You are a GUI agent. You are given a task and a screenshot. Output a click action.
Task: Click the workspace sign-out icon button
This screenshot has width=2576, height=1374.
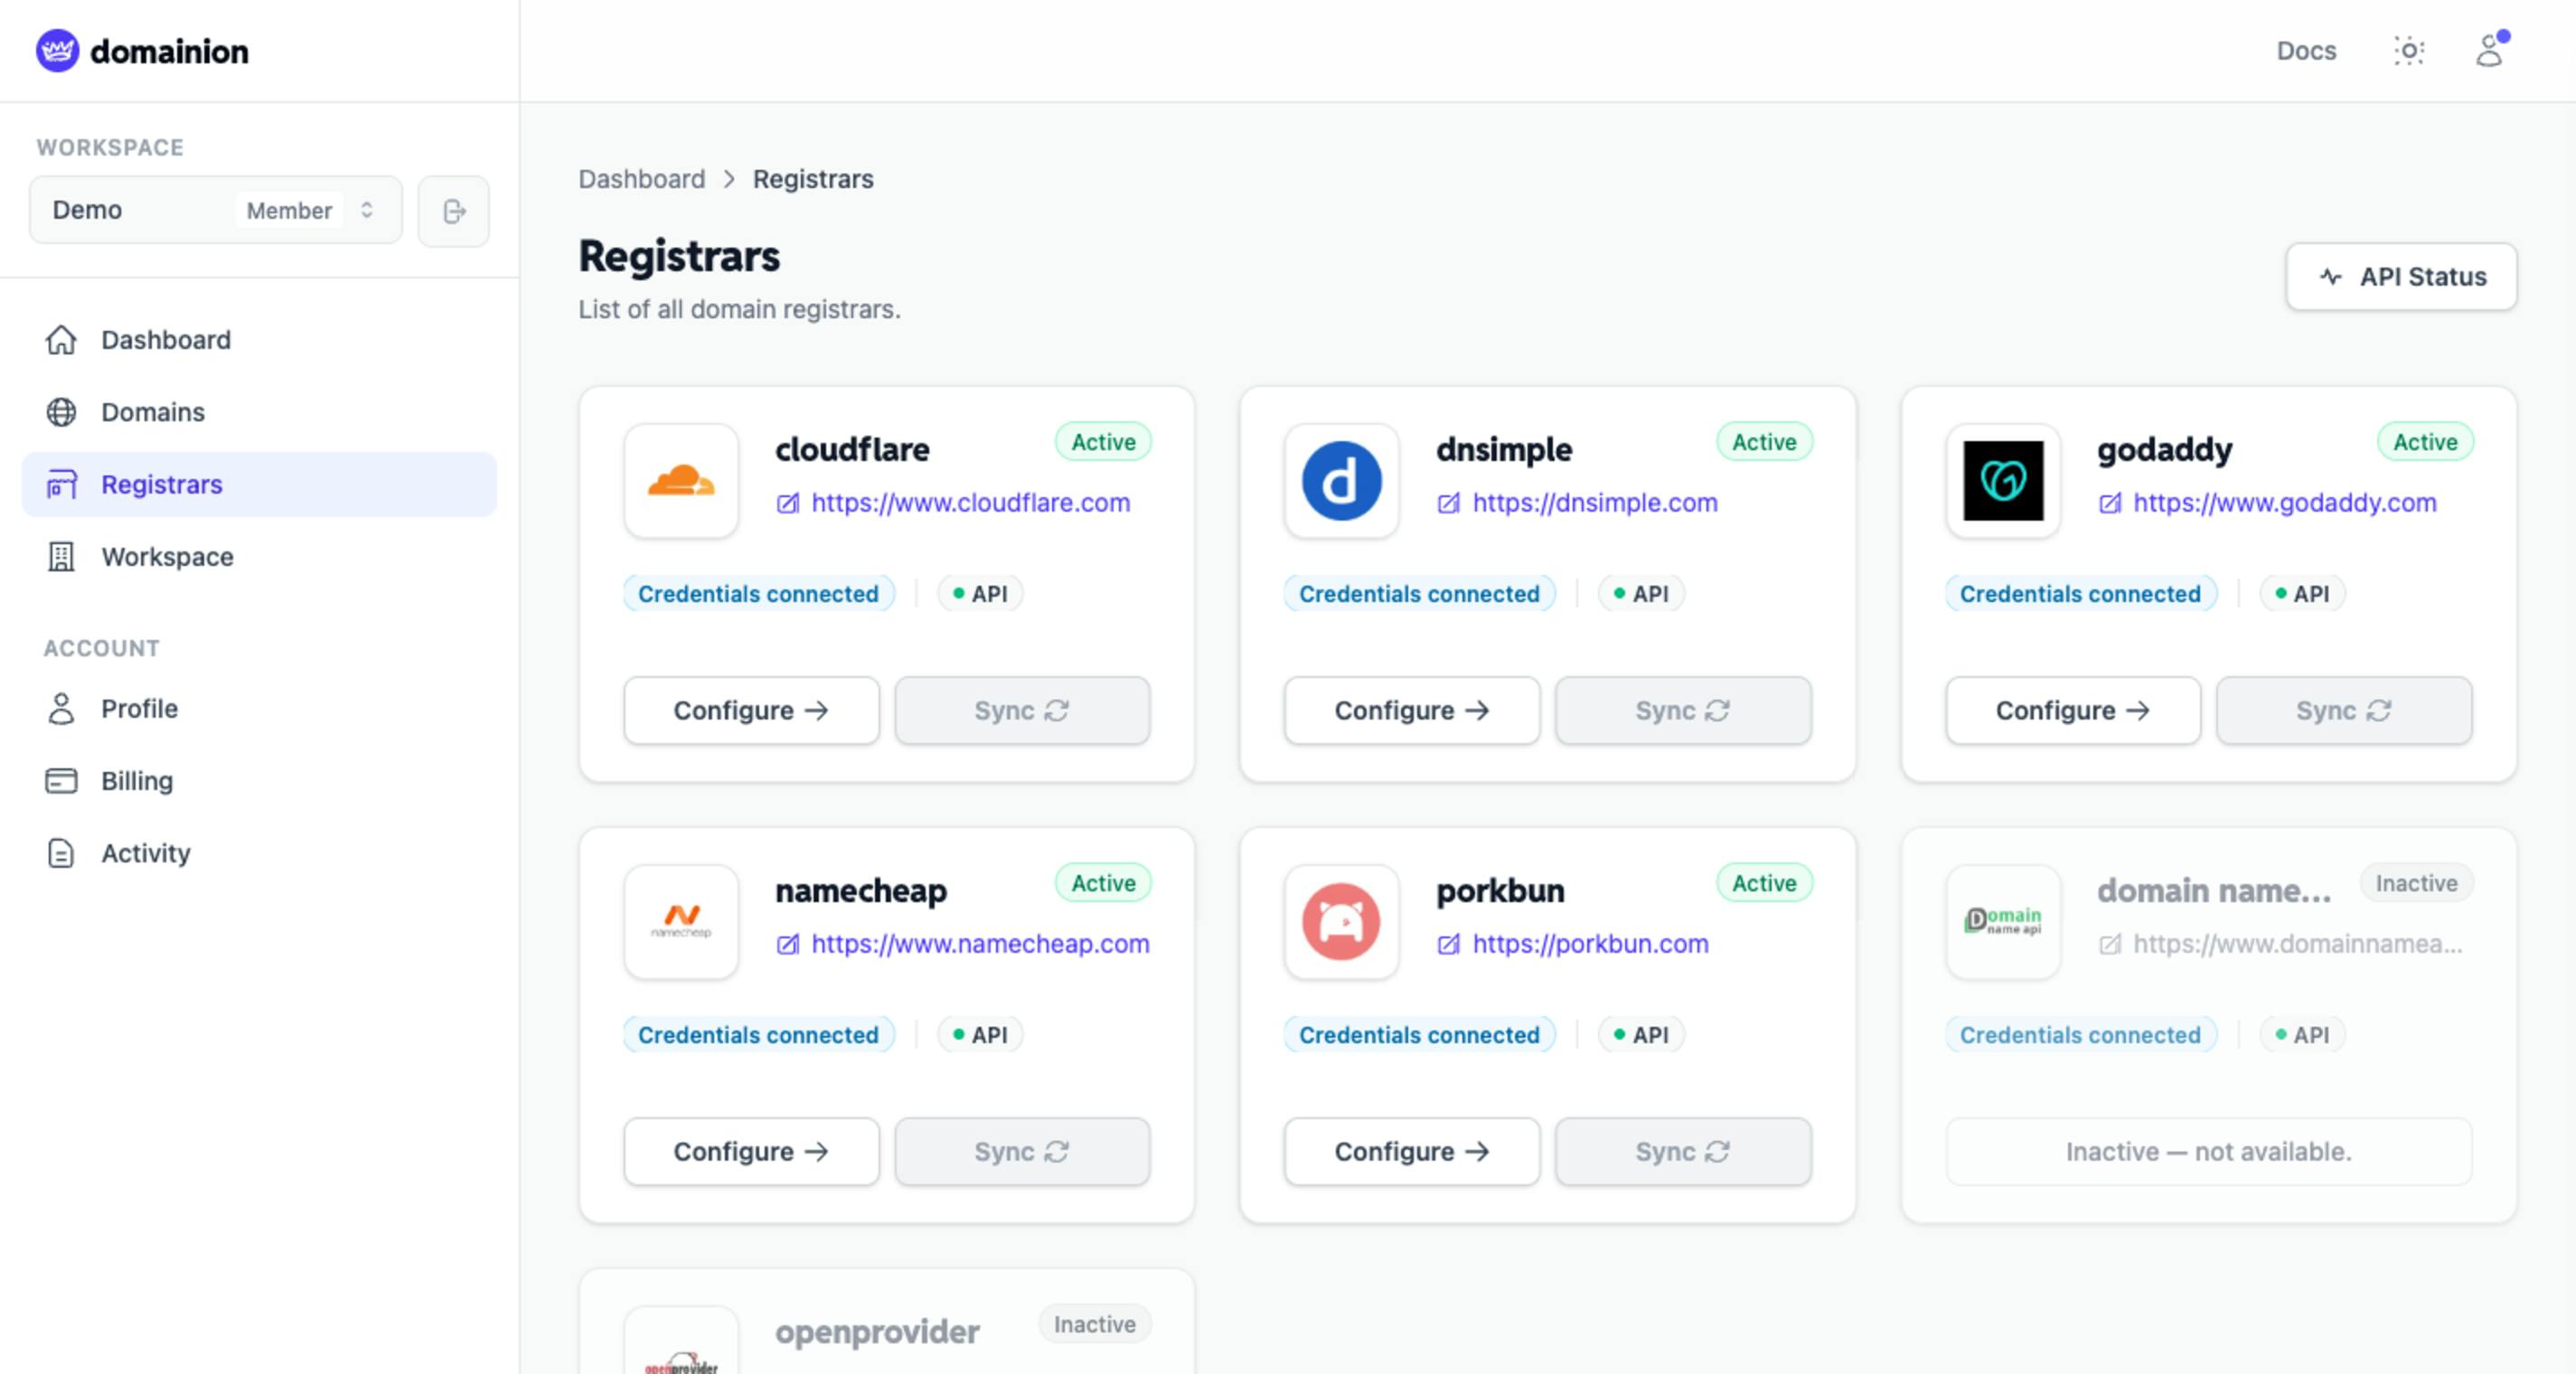coord(454,211)
